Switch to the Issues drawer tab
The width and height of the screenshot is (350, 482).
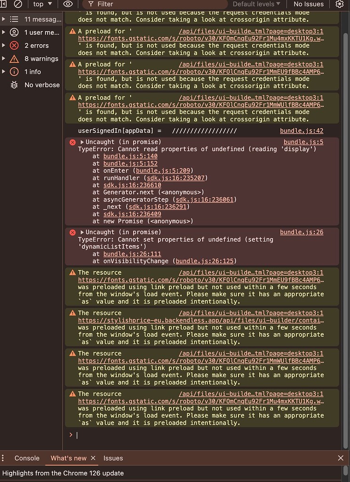point(113,458)
